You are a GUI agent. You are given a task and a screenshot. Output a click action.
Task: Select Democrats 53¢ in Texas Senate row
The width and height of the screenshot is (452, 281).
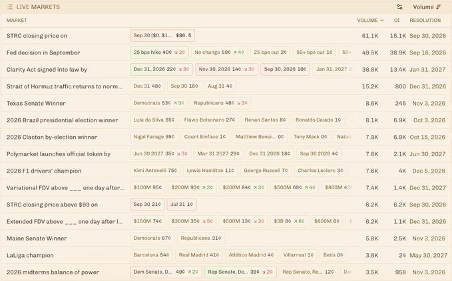pyautogui.click(x=159, y=103)
